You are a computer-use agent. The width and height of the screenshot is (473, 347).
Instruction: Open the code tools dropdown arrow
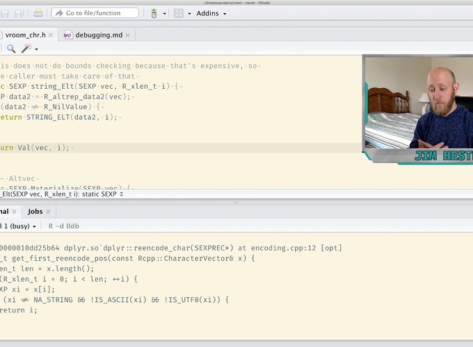[x=36, y=49]
